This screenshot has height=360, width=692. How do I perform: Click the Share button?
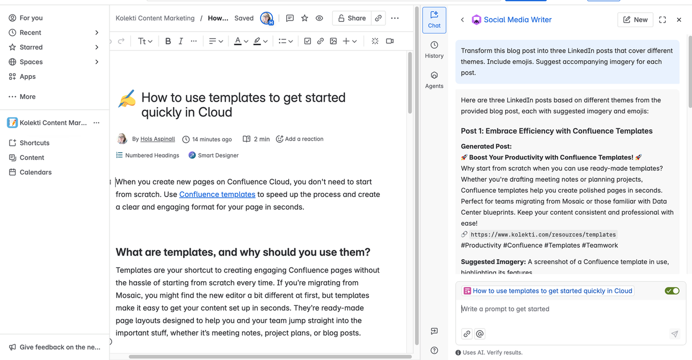tap(351, 18)
